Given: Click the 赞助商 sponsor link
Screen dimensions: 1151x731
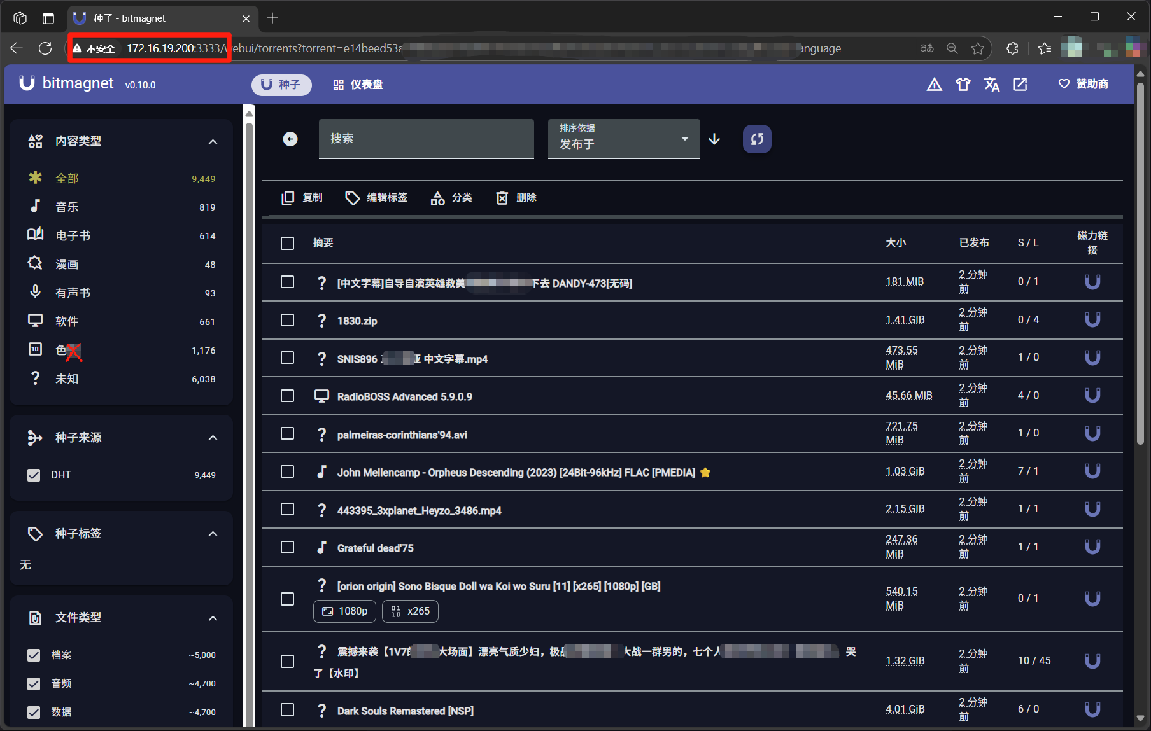Looking at the screenshot, I should coord(1083,85).
